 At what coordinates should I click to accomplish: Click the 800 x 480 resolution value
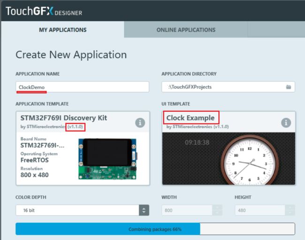(x=35, y=175)
